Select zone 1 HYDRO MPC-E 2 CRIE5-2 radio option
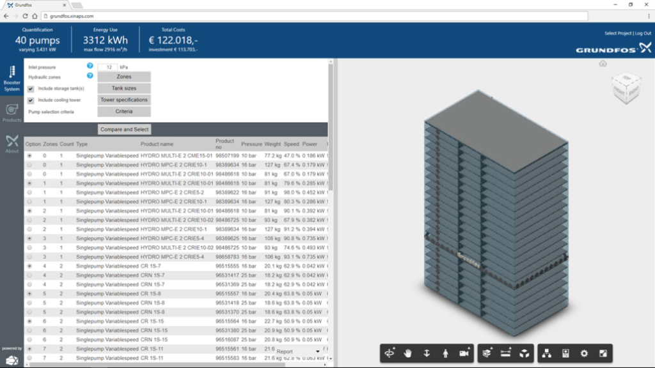655x368 pixels. point(29,192)
